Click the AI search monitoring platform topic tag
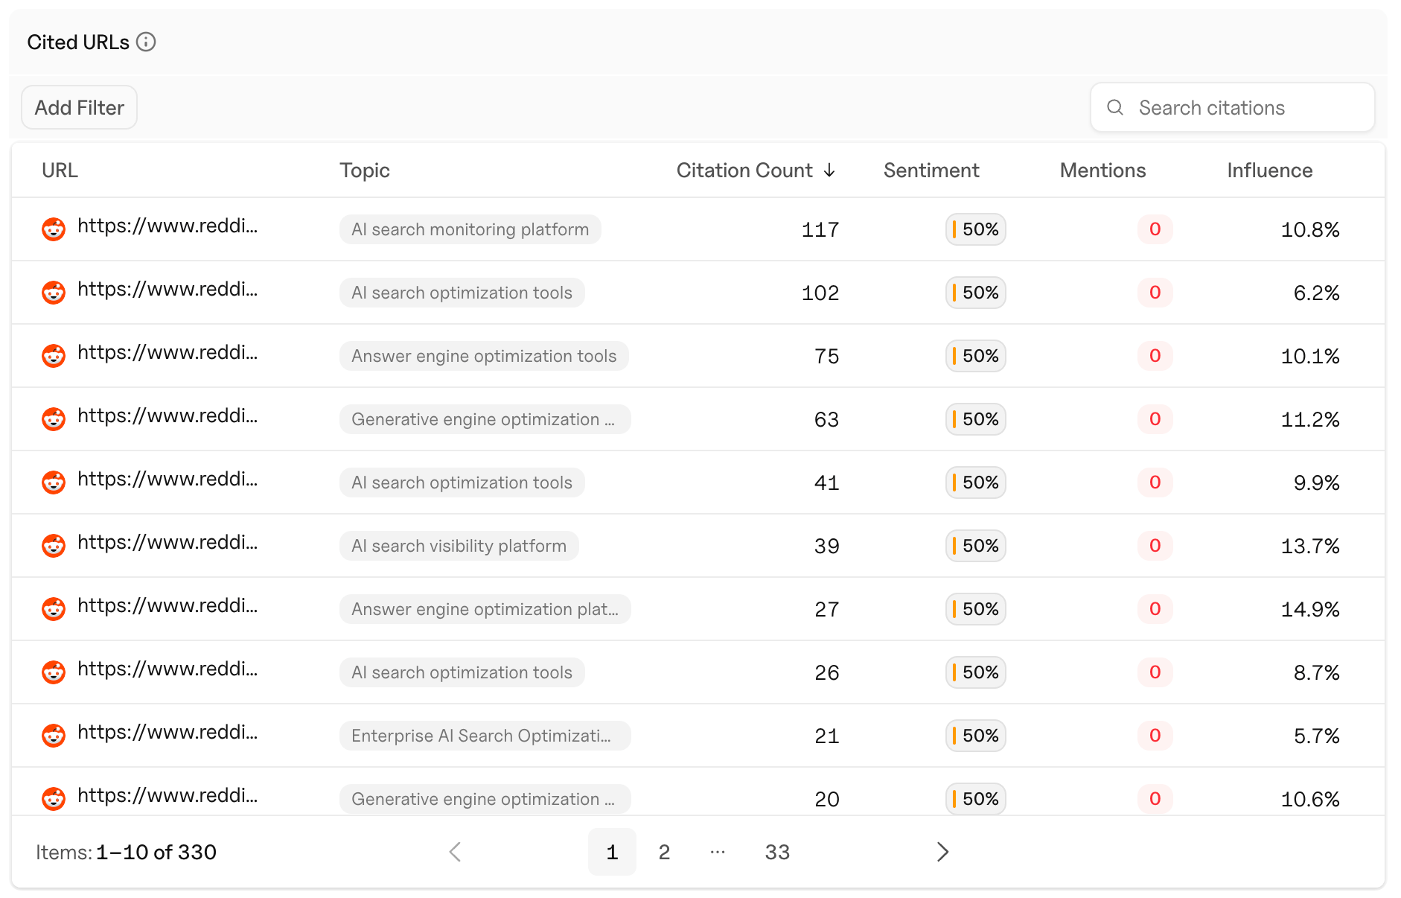The width and height of the screenshot is (1401, 898). coord(470,229)
